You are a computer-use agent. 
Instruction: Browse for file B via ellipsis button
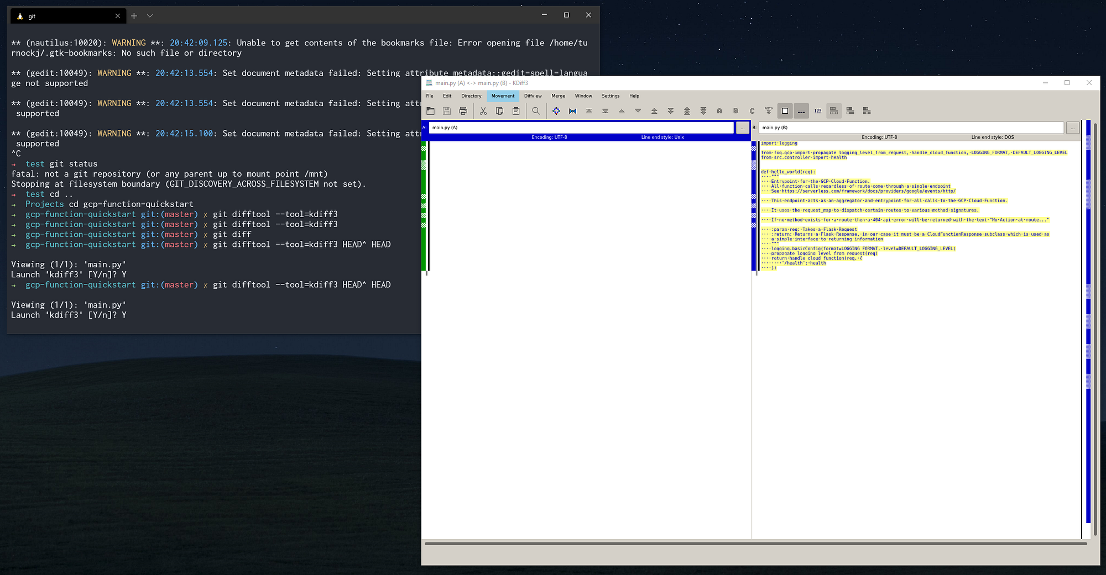click(1073, 128)
